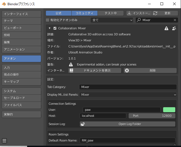Click the 更新 refresh button
Viewport: 181px width, 147px height.
165,13
